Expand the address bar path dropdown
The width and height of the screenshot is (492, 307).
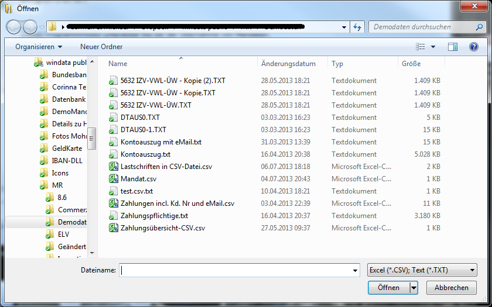(344, 27)
